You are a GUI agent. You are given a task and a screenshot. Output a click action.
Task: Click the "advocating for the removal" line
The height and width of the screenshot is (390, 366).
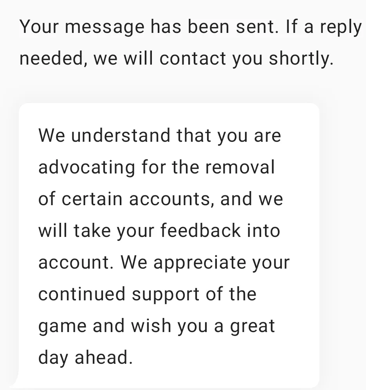tap(157, 167)
